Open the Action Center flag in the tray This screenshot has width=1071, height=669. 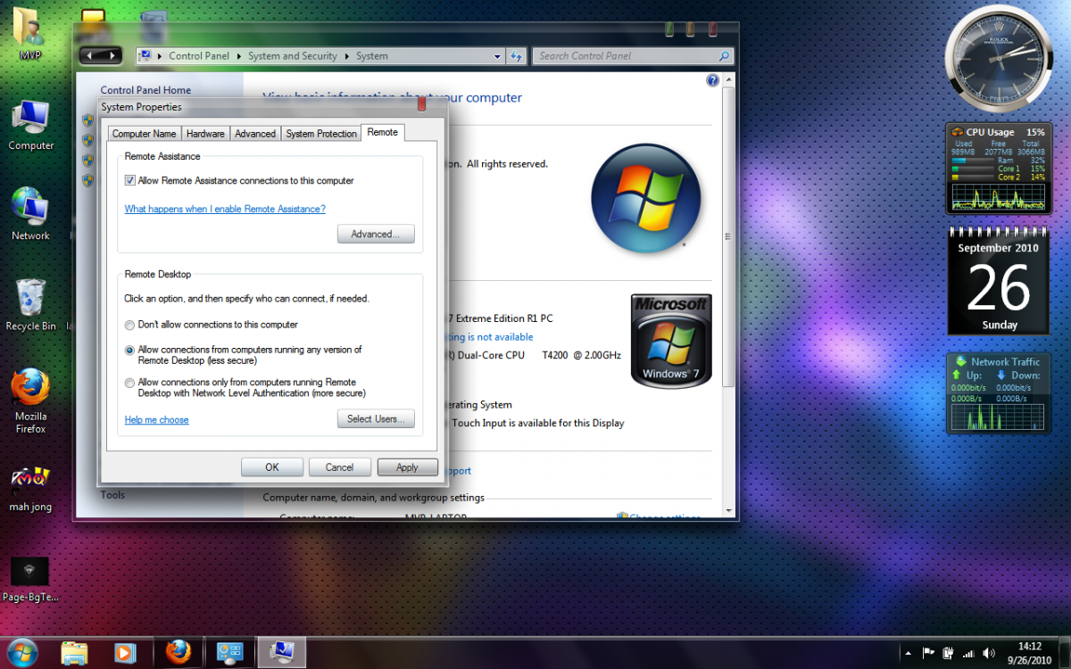[928, 653]
